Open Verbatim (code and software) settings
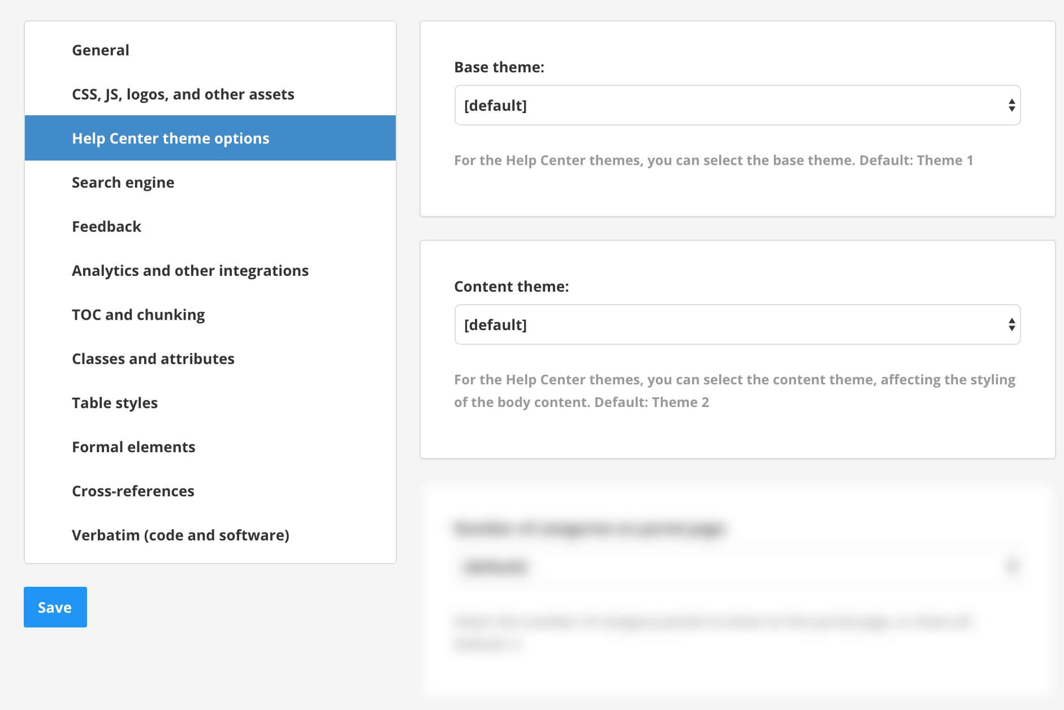This screenshot has width=1064, height=710. tap(180, 535)
